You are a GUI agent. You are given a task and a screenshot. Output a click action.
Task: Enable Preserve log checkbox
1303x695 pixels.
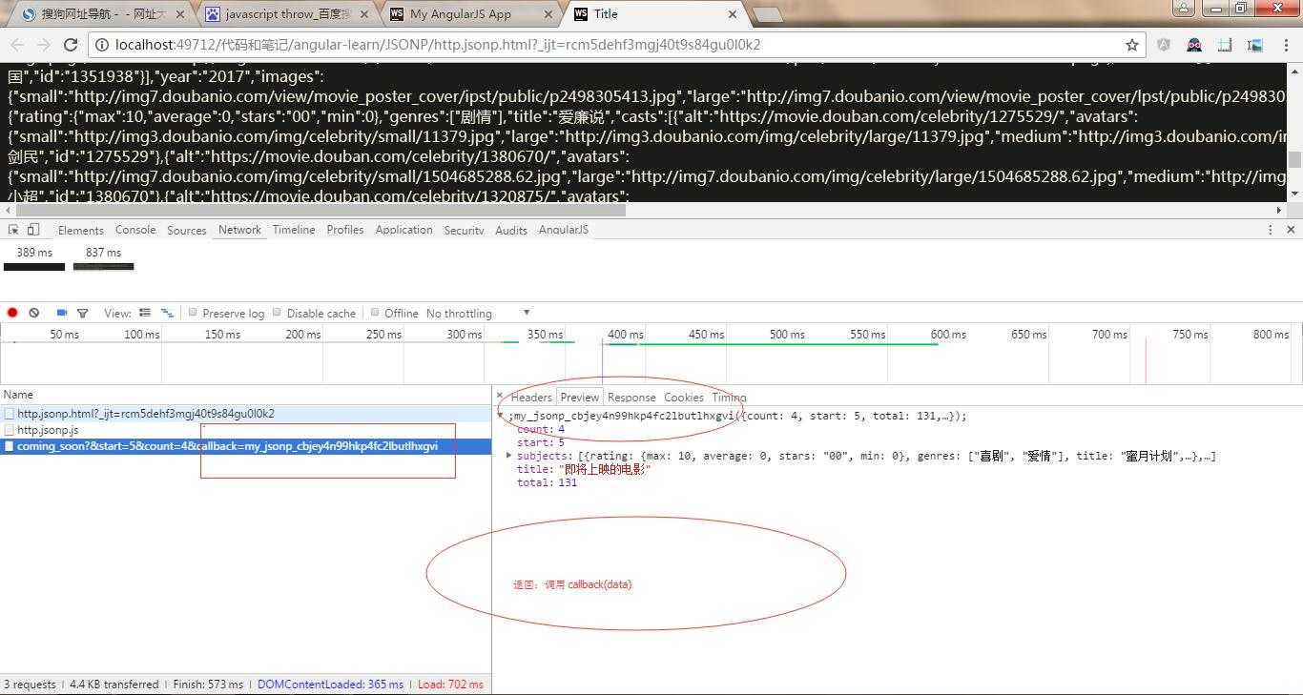[193, 312]
